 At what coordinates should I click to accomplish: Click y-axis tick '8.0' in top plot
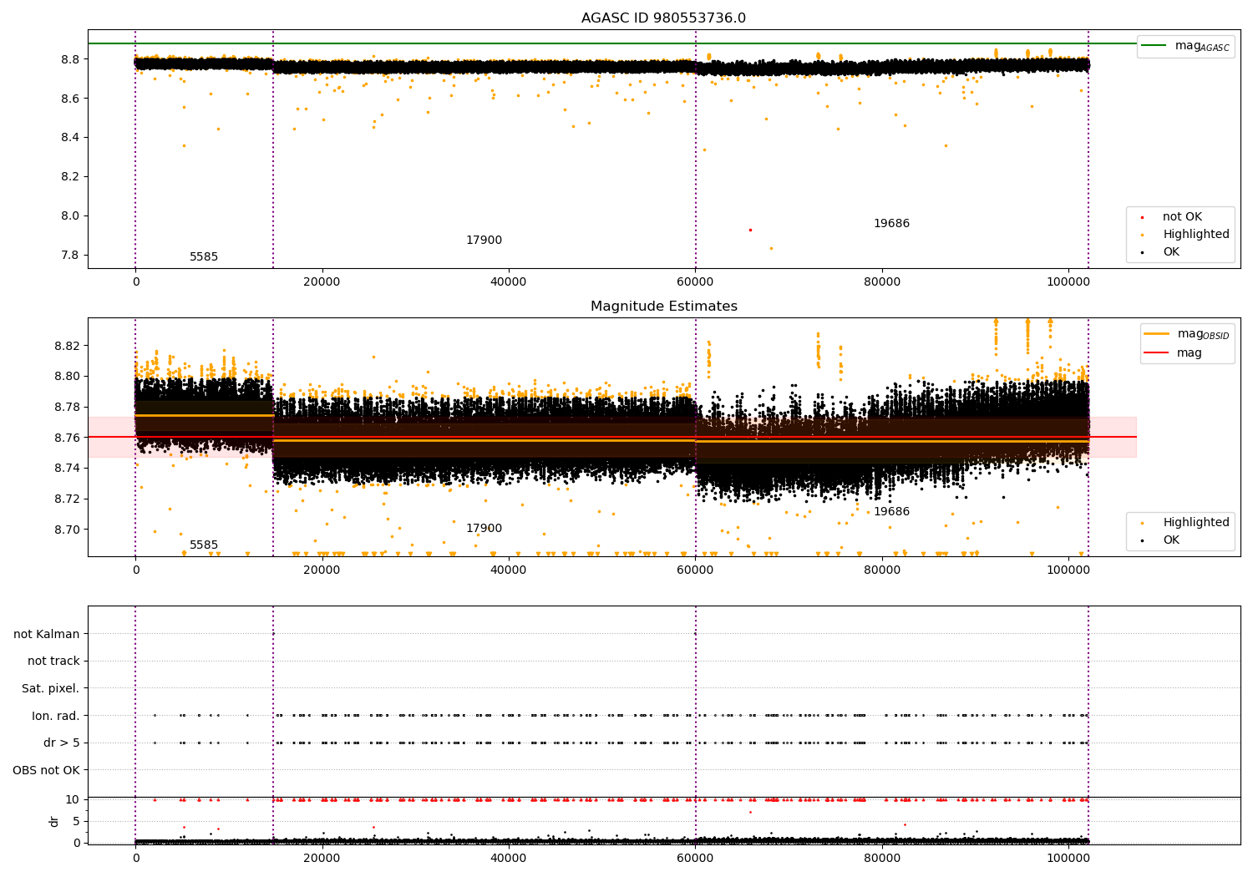(69, 215)
